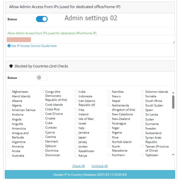Image resolution: width=180 pixels, height=180 pixels.
Task: Click the shield icon in Blocked by Countries header
Action: click(11, 66)
